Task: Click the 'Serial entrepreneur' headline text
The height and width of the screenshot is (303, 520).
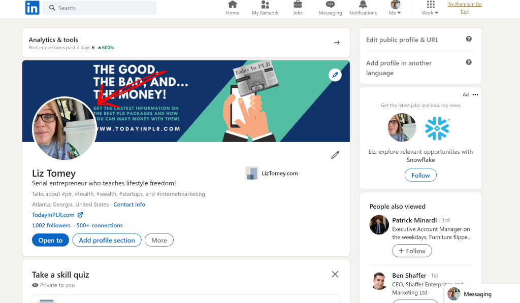Action: (104, 183)
